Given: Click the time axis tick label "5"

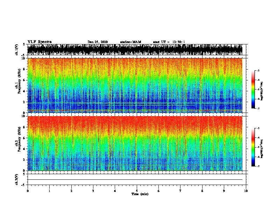Looking at the screenshot, I should point(137,191).
